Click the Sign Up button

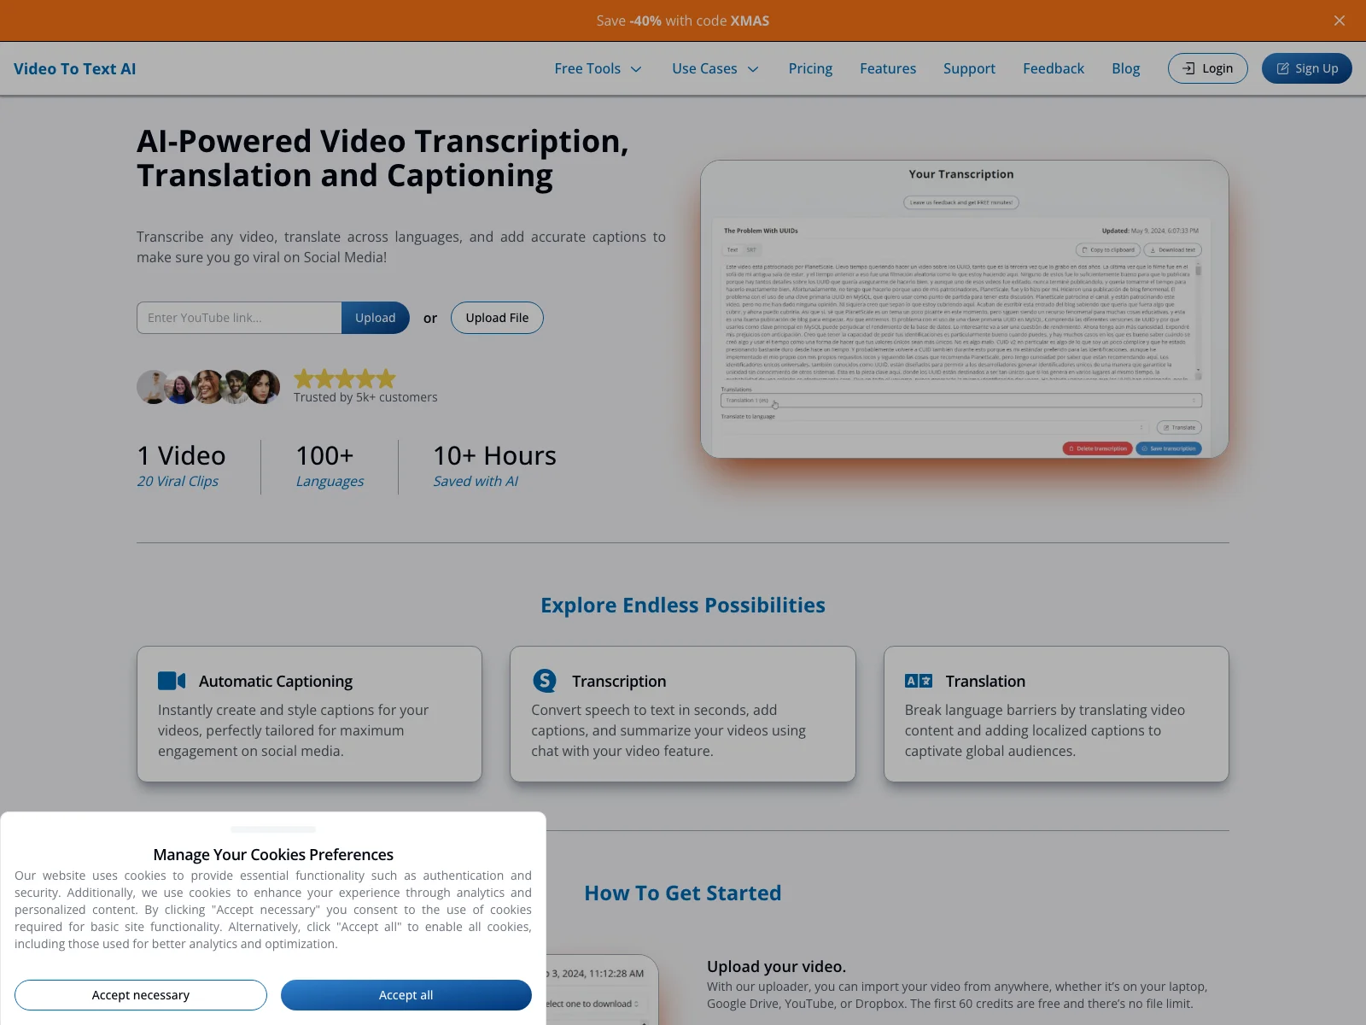coord(1306,68)
